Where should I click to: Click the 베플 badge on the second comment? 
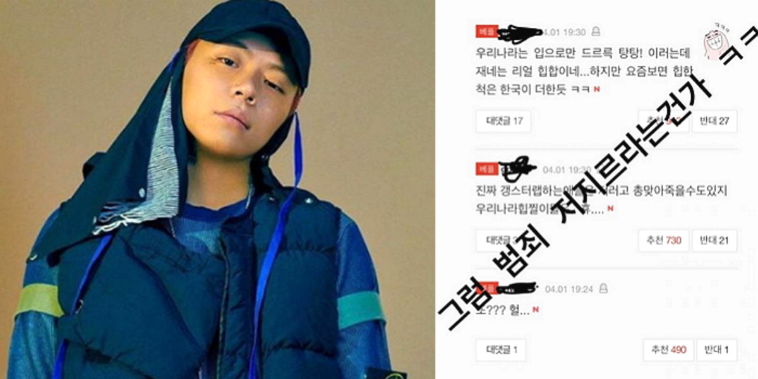coord(485,169)
